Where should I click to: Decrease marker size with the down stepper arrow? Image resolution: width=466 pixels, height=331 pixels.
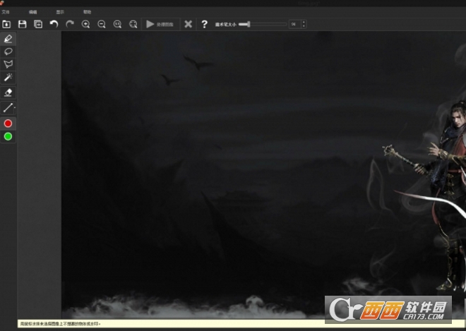304,26
